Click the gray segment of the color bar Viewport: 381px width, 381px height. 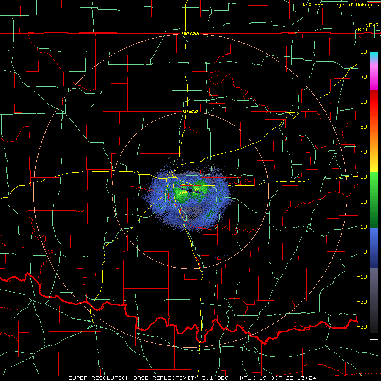(x=374, y=300)
